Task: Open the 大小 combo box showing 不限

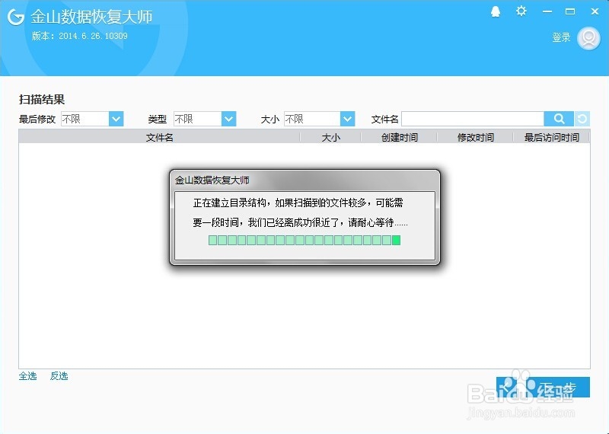Action: pos(319,119)
